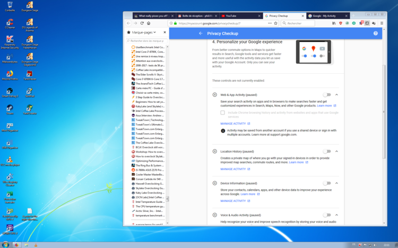Open the Privacy Checkup help icon
The height and width of the screenshot is (248, 398).
pyautogui.click(x=375, y=33)
